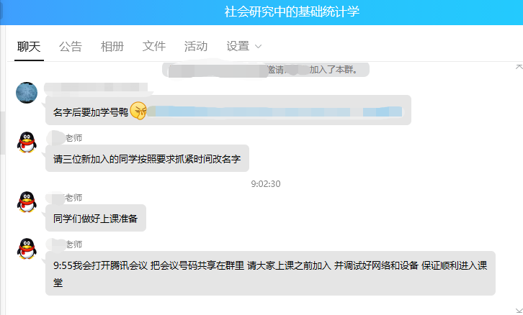
Task: Click the 同学们做好上课准备 message bubble
Action: coord(96,218)
